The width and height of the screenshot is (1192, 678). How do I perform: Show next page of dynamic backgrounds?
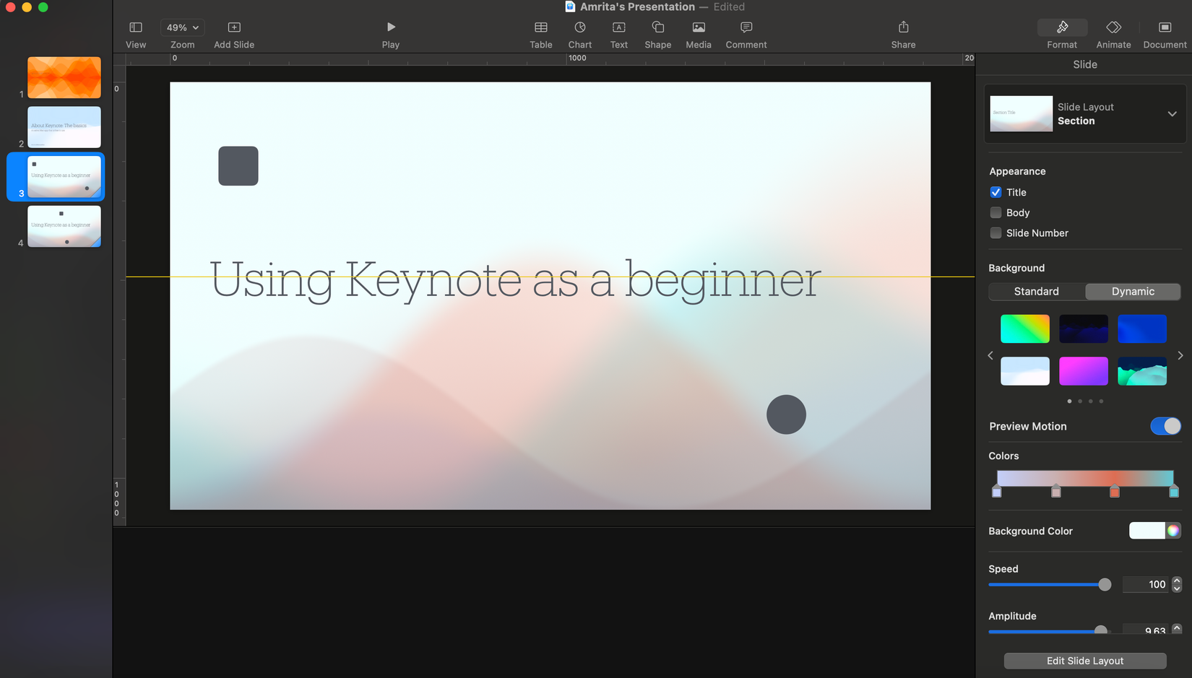[1180, 355]
